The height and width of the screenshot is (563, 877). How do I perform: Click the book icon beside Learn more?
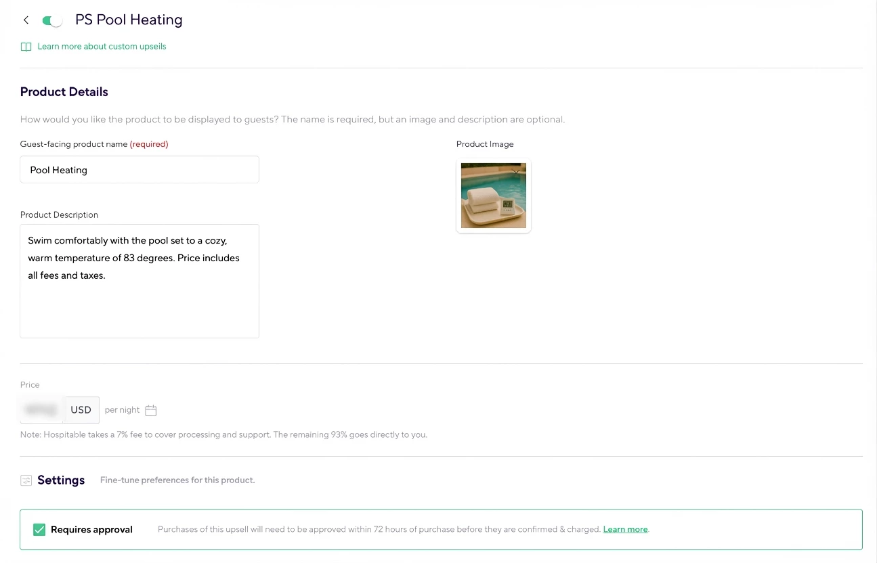coord(26,47)
